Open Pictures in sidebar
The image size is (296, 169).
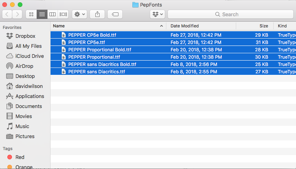coord(25,136)
